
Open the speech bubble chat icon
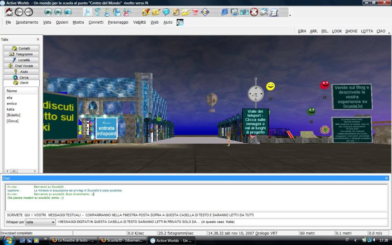pos(166,12)
